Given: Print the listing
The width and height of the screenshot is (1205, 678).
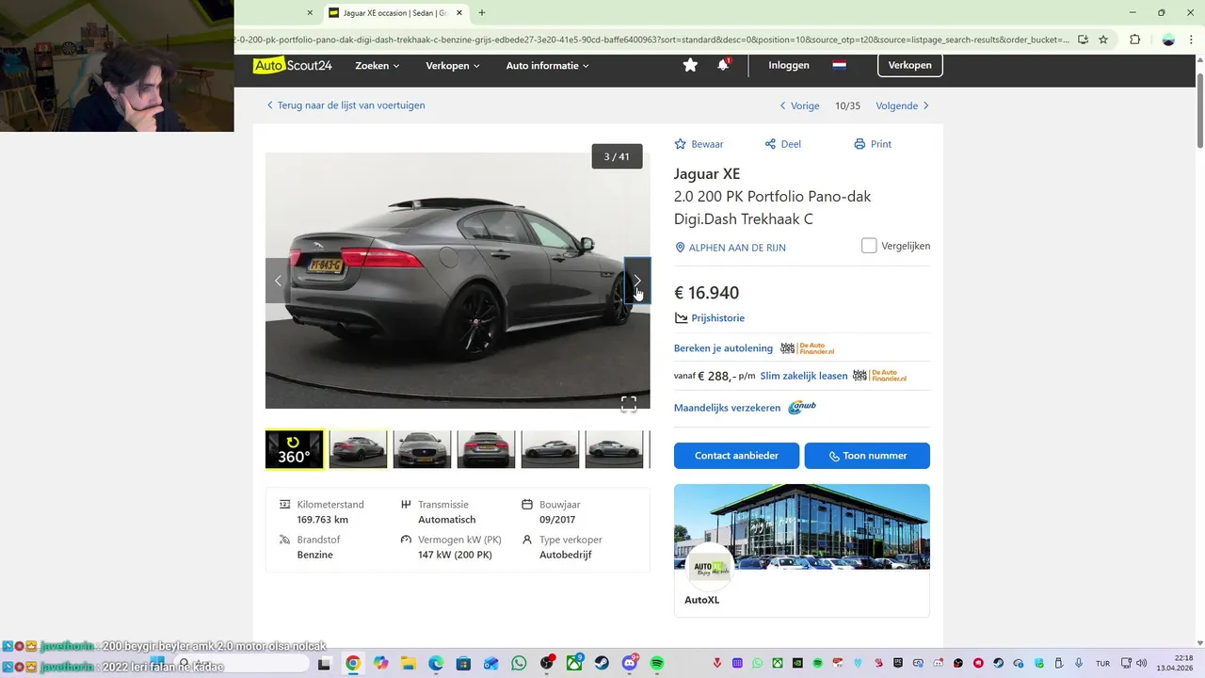Looking at the screenshot, I should [x=873, y=144].
